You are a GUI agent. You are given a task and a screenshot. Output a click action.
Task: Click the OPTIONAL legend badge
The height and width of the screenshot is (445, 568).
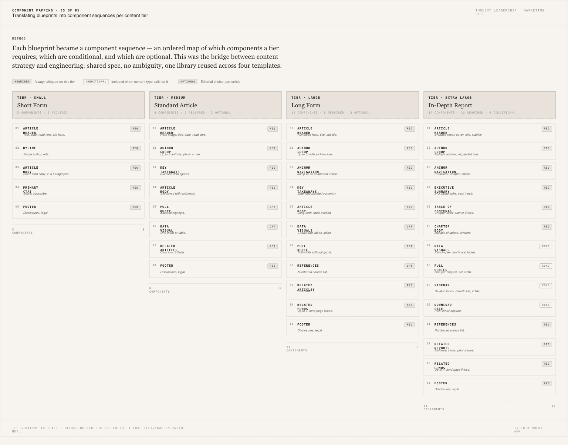click(x=188, y=82)
